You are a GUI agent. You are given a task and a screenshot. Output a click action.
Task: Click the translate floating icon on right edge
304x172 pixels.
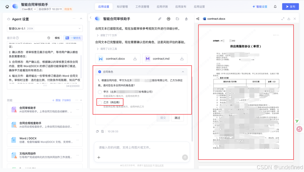point(299,129)
